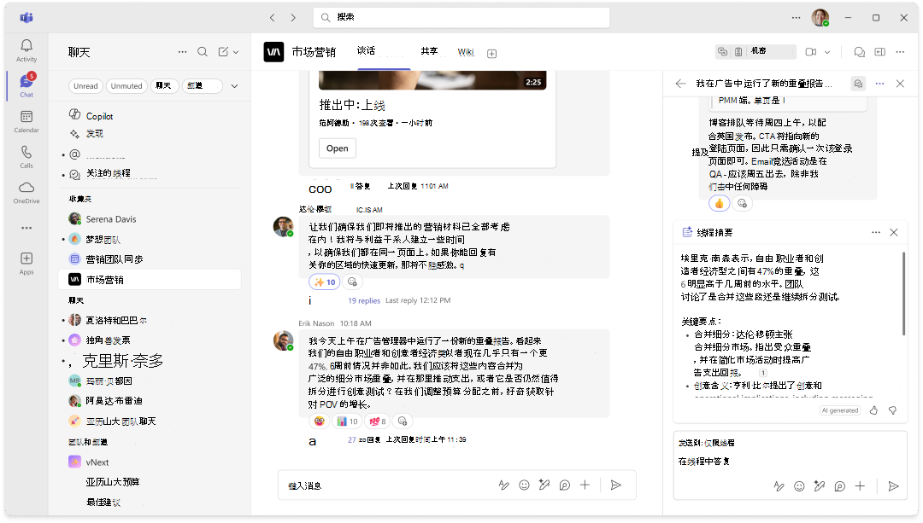Switch to the 共享 tab
923x523 pixels.
[x=430, y=51]
